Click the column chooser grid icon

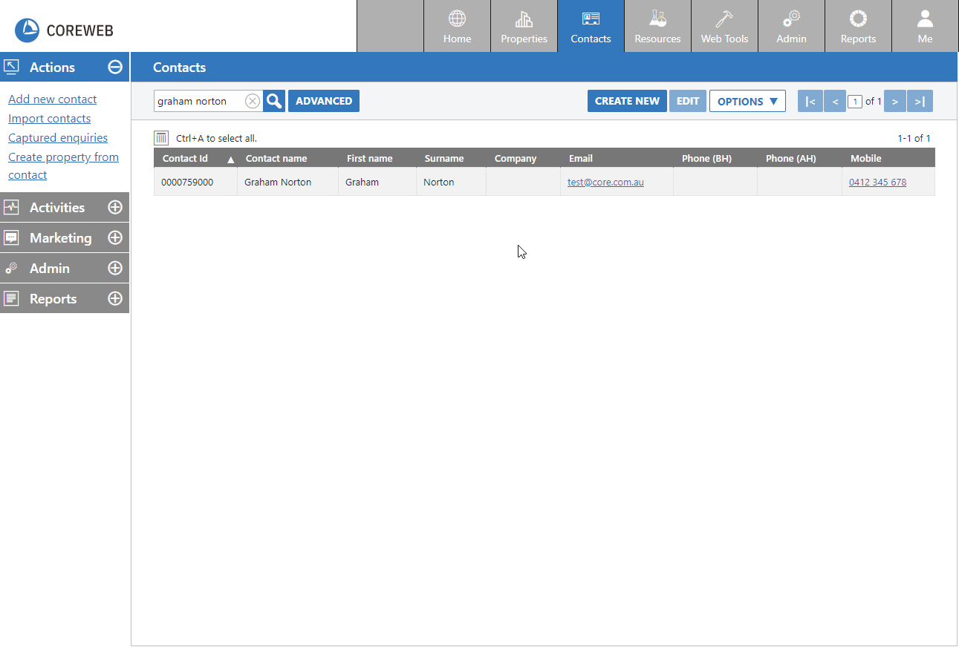pos(161,138)
